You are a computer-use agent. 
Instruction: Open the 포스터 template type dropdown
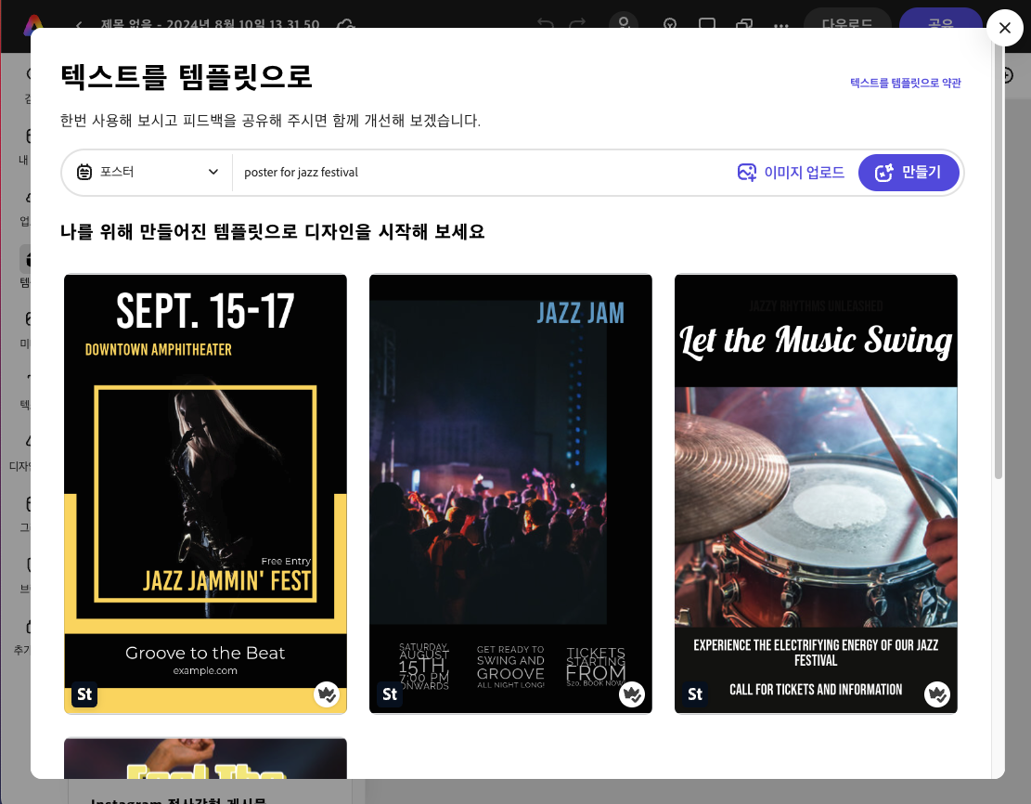pyautogui.click(x=148, y=173)
